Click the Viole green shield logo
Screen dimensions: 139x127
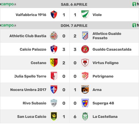(x=85, y=15)
